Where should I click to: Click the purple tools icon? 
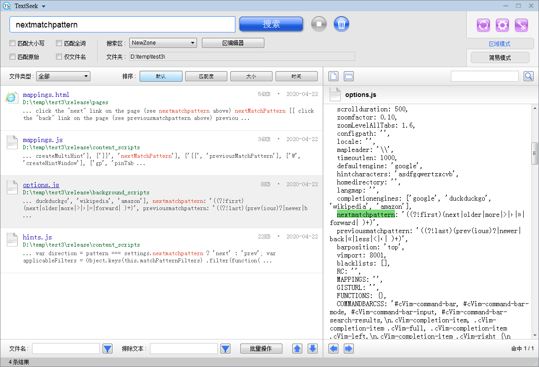pos(521,25)
